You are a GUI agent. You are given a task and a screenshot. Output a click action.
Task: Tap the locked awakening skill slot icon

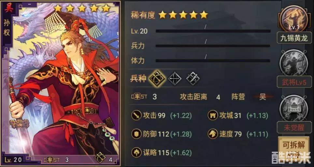click(x=294, y=108)
